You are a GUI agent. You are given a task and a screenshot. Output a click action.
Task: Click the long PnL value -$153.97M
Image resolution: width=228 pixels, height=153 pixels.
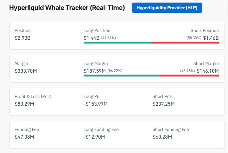(95, 104)
